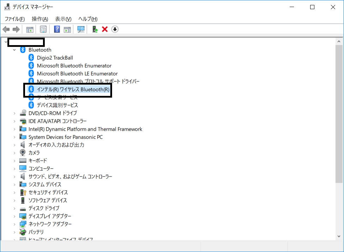Collapse the Bluetooth category
Viewport: 344px width, 252px height.
[14, 50]
